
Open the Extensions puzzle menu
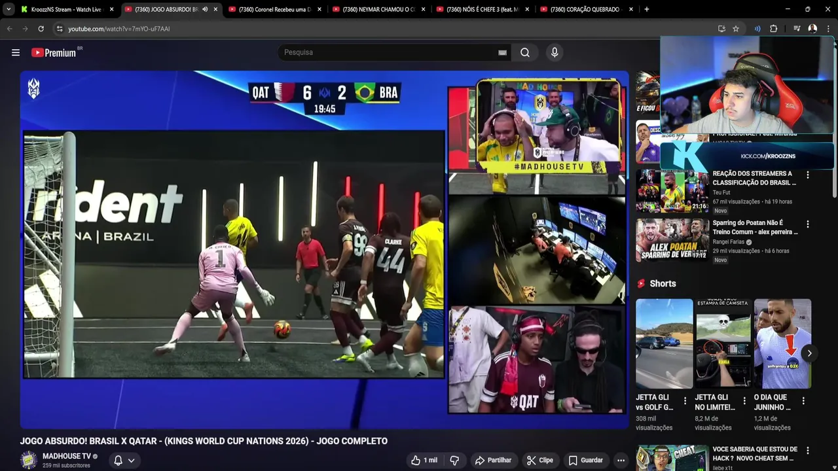point(773,29)
